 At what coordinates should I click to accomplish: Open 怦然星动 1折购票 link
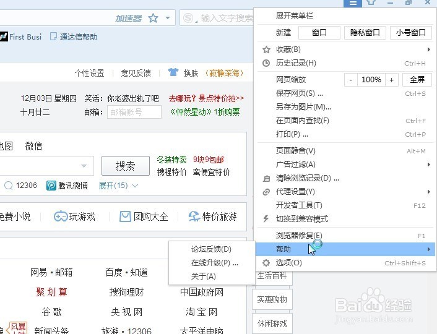205,112
